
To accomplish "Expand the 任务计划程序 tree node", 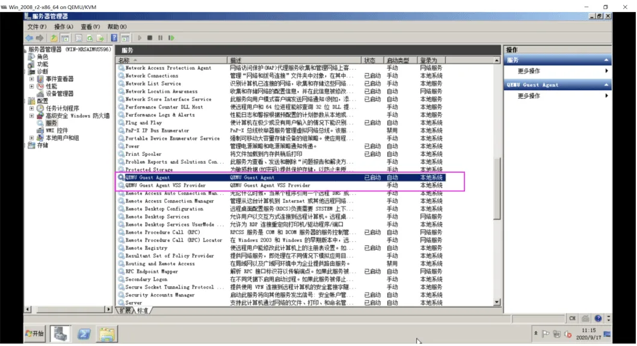I will tap(32, 108).
